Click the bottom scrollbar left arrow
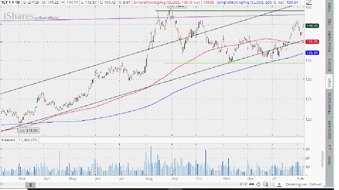Screen dimensions: 339x190 pyautogui.click(x=1, y=185)
